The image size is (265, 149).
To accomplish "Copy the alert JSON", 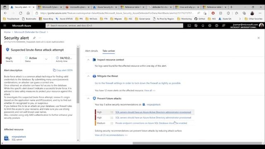I will pos(63,70).
